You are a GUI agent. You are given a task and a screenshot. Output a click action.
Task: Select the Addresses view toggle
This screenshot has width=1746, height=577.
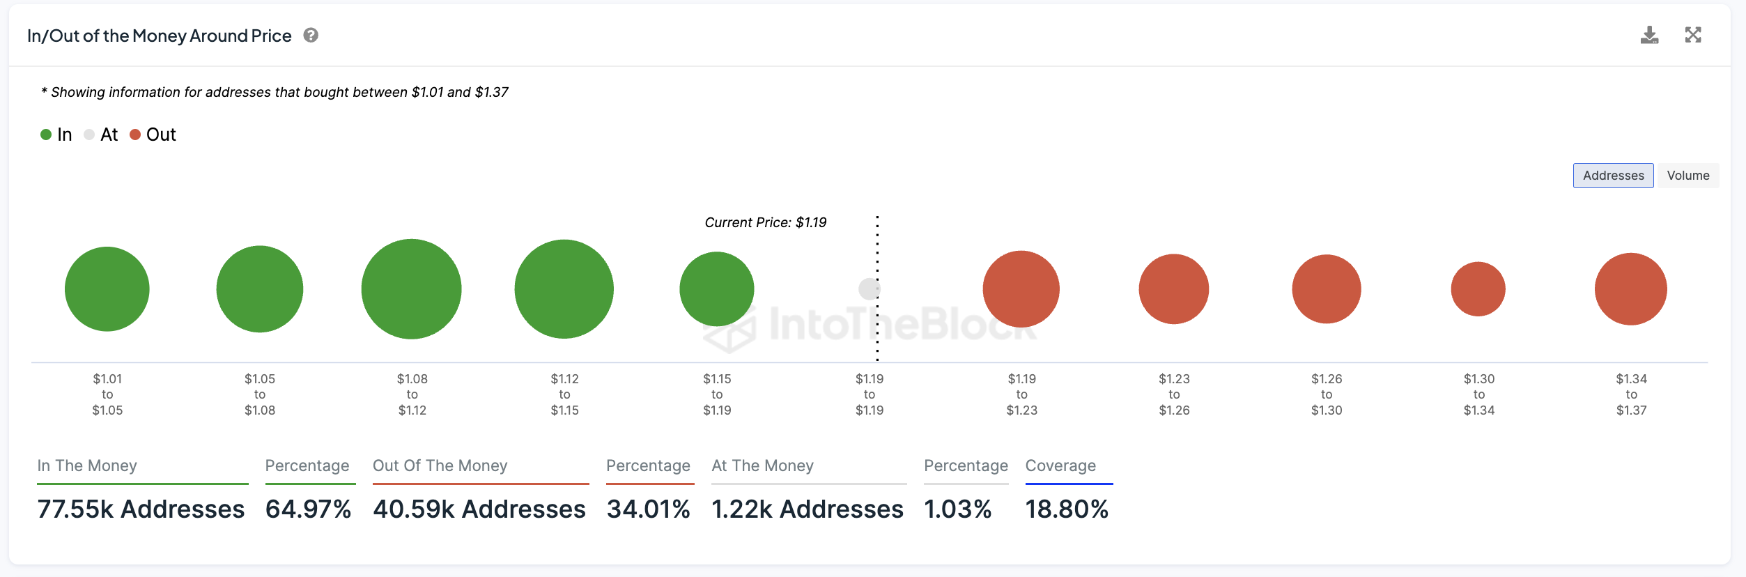tap(1613, 176)
